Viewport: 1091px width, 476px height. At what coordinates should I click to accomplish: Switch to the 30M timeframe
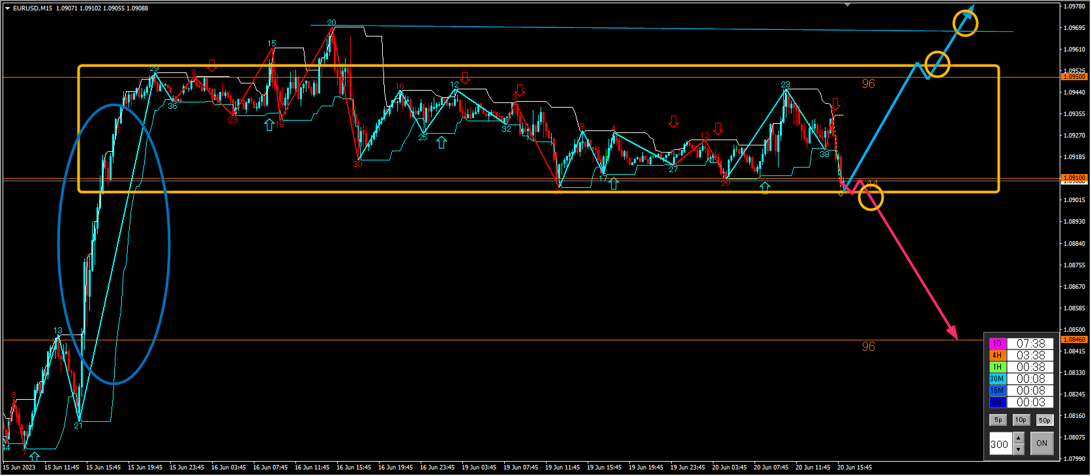click(x=998, y=379)
